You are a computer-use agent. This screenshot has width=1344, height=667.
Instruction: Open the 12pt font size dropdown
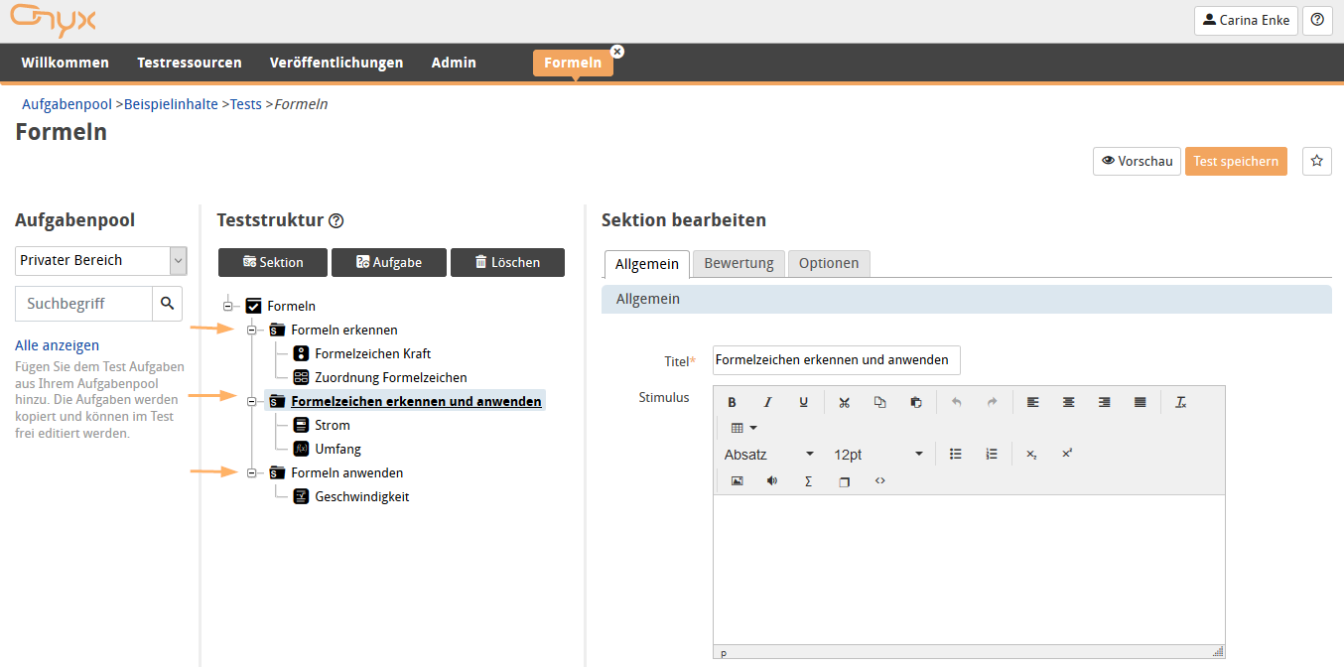(878, 454)
